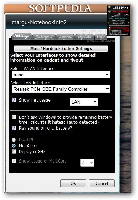Open the net usage LAN dropdown
This screenshot has width=138, height=200.
[x=84, y=102]
